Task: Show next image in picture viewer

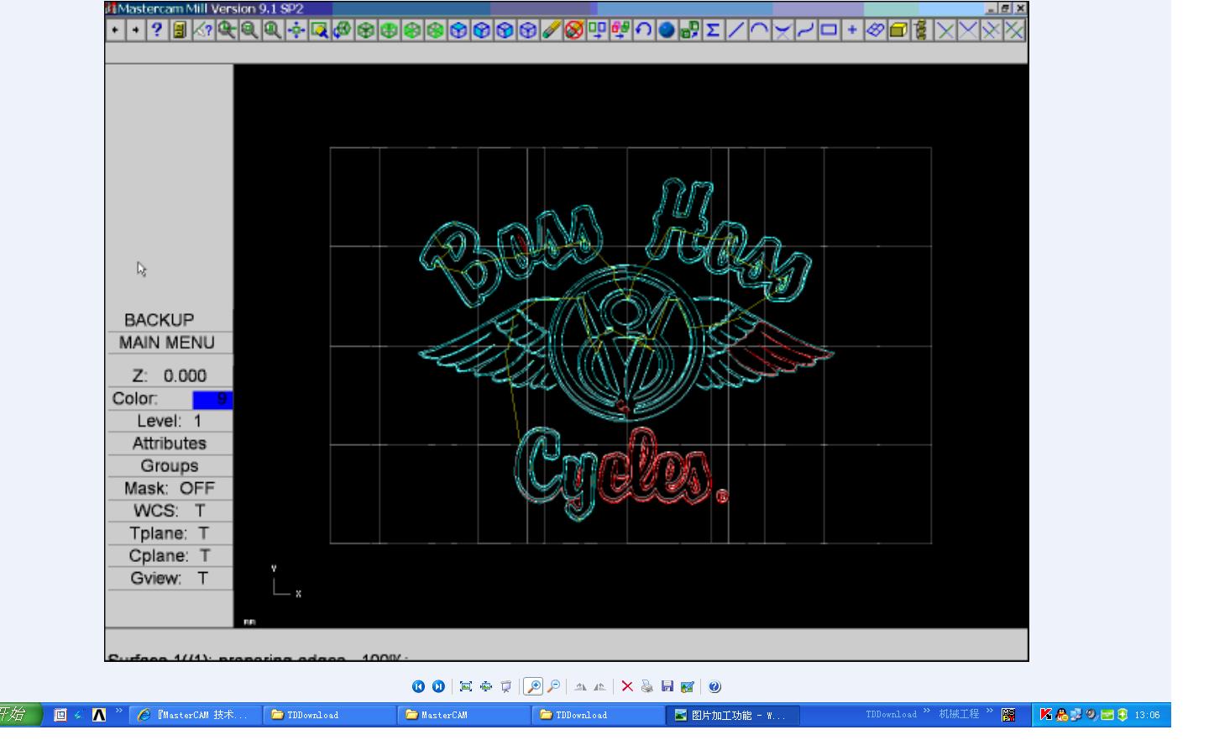Action: 438,686
